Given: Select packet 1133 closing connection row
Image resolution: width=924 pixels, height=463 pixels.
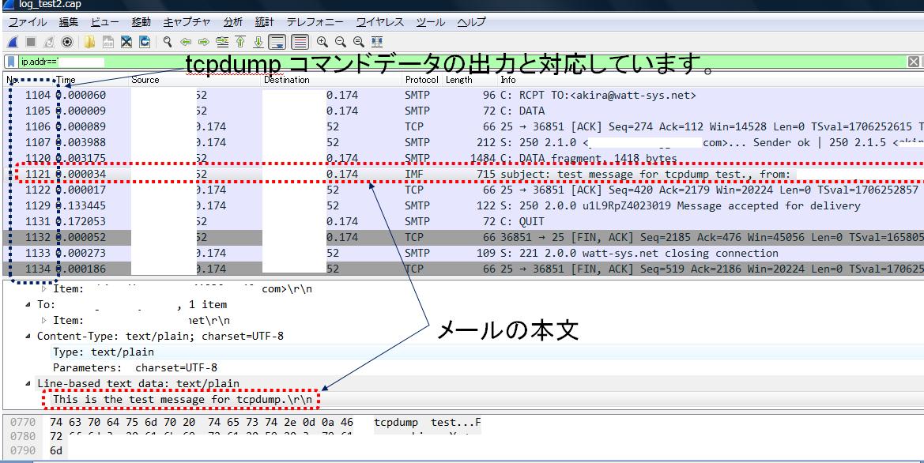Looking at the screenshot, I should click(462, 254).
